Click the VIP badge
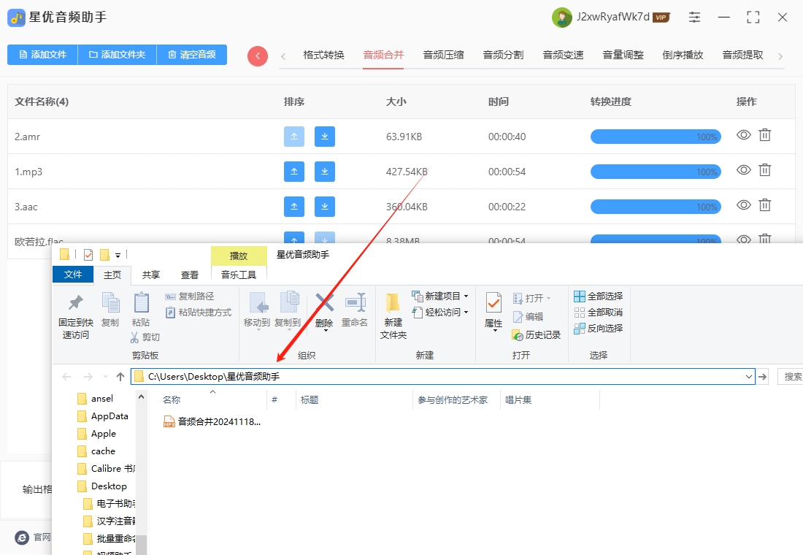This screenshot has width=803, height=555. point(661,18)
